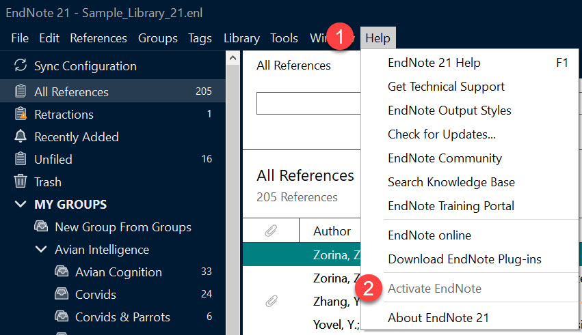Click the Corvids & Parrots group icon
This screenshot has width=582, height=335.
click(x=62, y=317)
